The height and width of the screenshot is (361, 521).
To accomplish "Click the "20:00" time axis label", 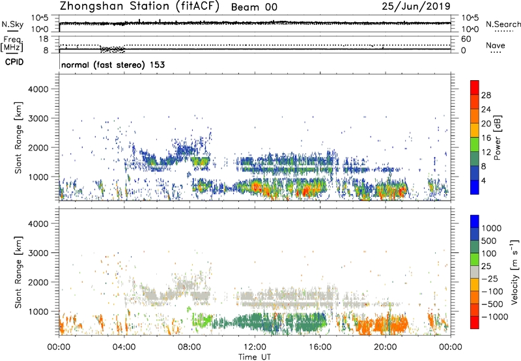I will (386, 347).
